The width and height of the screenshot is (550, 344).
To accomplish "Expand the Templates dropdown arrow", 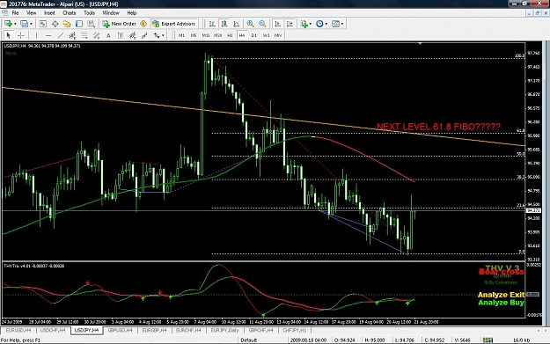I will click(x=342, y=24).
